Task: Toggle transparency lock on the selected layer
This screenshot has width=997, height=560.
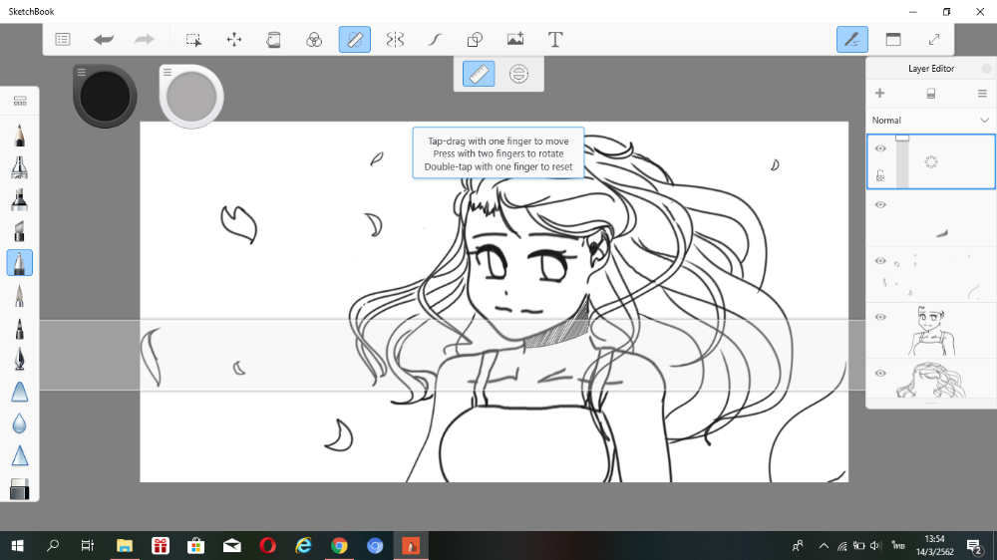Action: (880, 175)
